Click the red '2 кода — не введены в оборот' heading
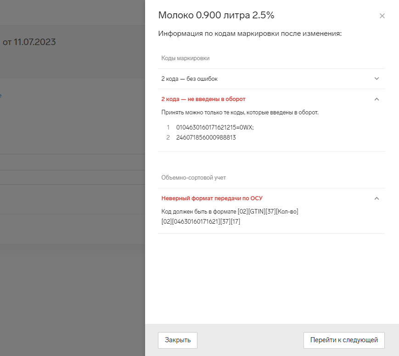Screen dimensions: 399x356 pos(203,99)
